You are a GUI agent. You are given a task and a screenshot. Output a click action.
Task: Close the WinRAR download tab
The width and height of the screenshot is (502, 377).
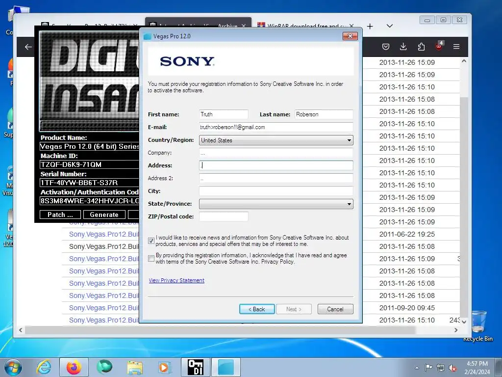(x=351, y=26)
